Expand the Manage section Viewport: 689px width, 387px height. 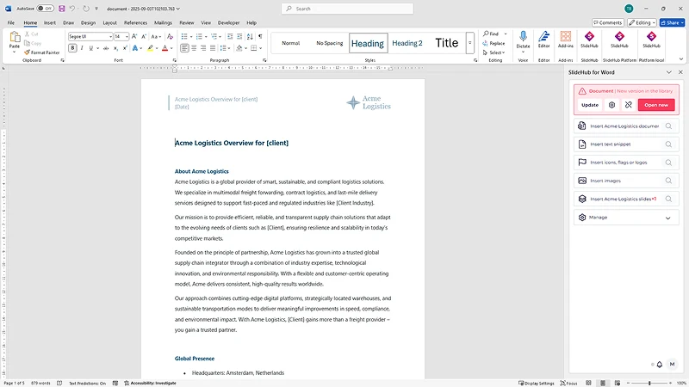point(626,218)
